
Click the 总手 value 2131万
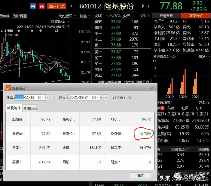click(45, 148)
